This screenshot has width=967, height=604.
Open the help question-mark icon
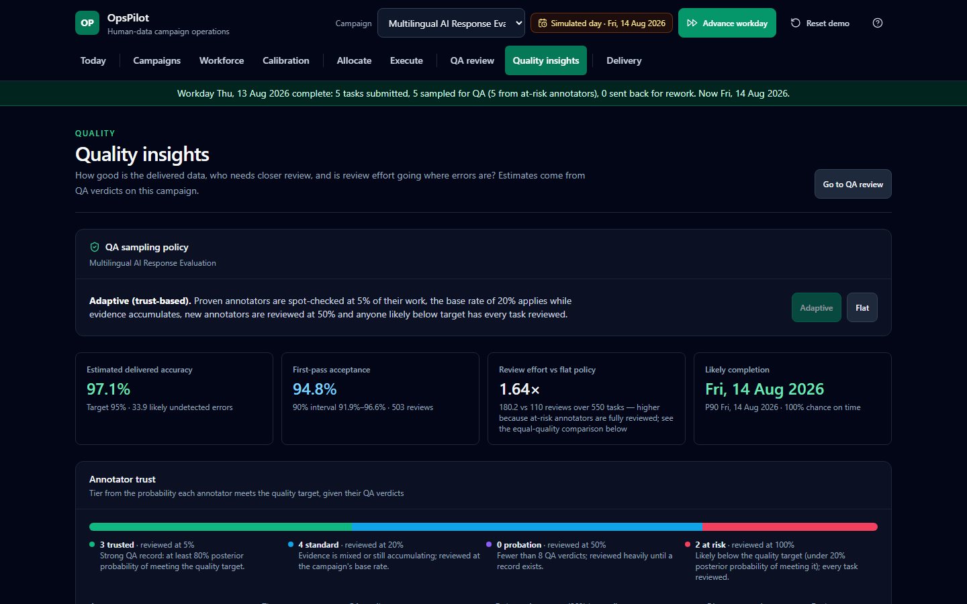point(878,23)
